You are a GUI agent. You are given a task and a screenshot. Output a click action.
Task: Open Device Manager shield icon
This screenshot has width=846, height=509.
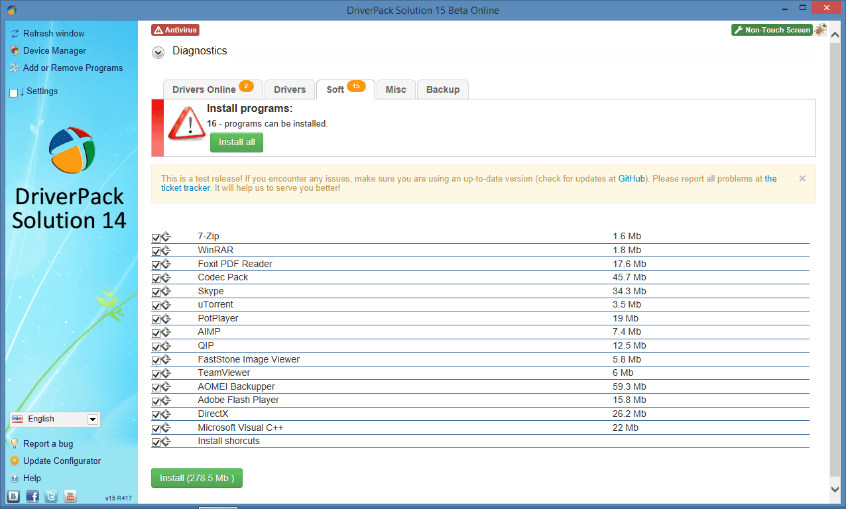(x=15, y=50)
